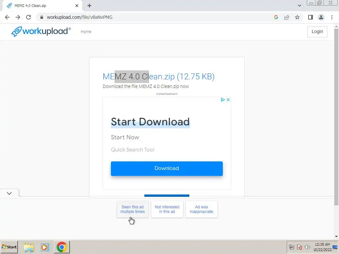Screen dimensions: 339x254
Task: Open the Chrome three-dot menu
Action: pyautogui.click(x=332, y=17)
